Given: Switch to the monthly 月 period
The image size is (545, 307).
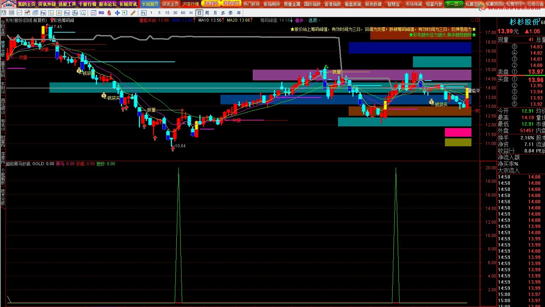Looking at the screenshot, I should coord(215,13).
